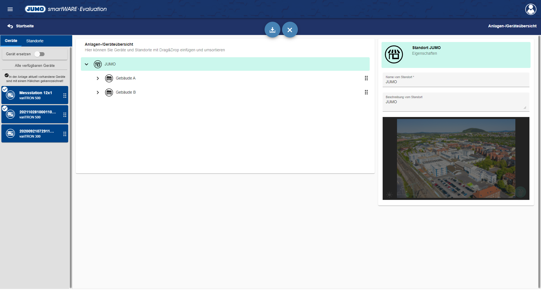The image size is (541, 298).
Task: Toggle the Gerät ersetzen switch
Action: 40,54
